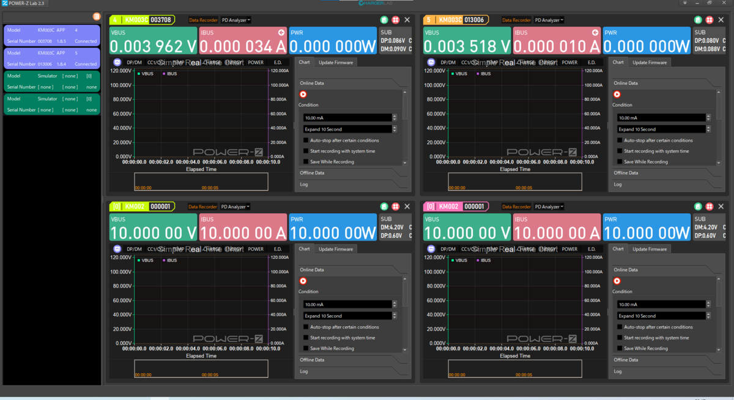The image size is (734, 400).
Task: Tick Auto-stop checkbox in green-tagged KM002 panel
Action: [306, 327]
